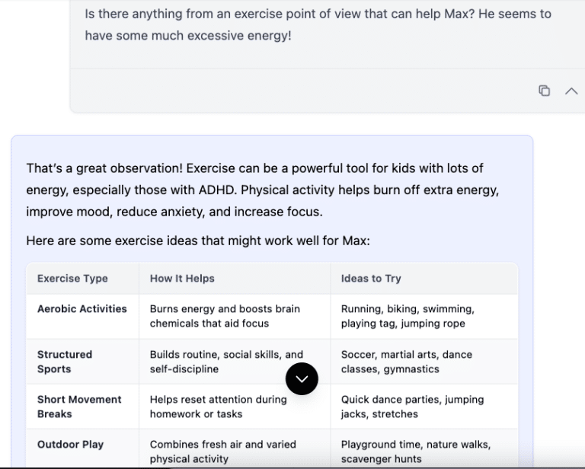Click the "Running, biking, swimming" ideas cell
The height and width of the screenshot is (469, 585).
click(x=408, y=316)
